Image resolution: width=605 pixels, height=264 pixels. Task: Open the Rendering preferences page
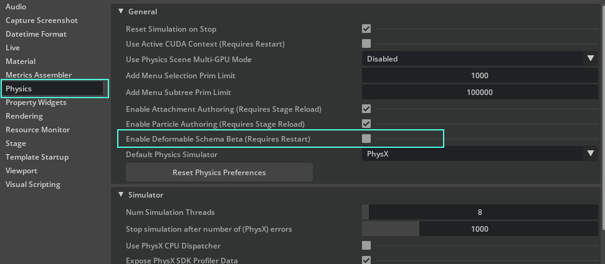pyautogui.click(x=24, y=116)
